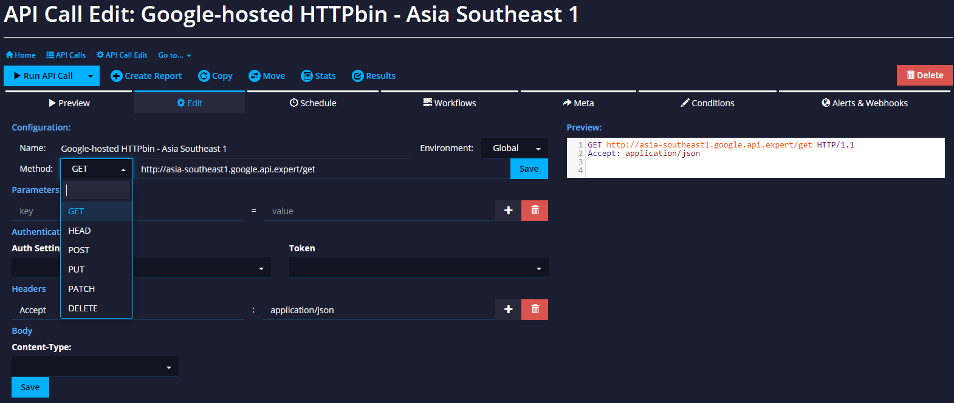Click Save next to the URL field
This screenshot has width=954, height=403.
[529, 169]
